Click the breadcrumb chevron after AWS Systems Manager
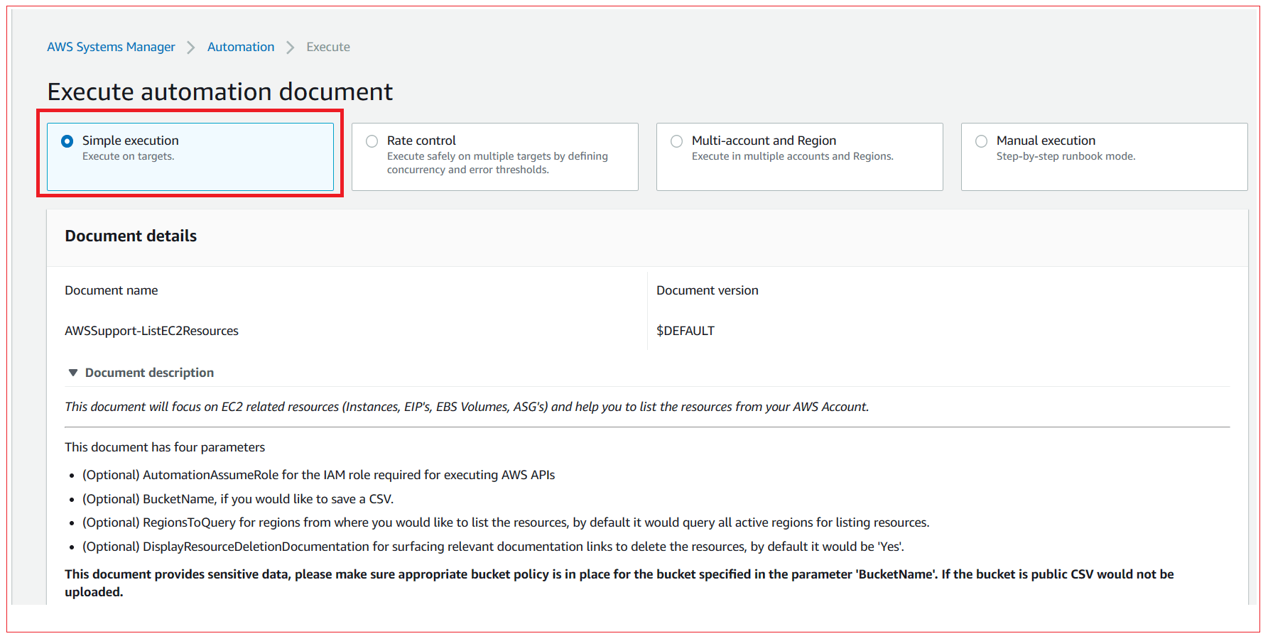 [x=190, y=46]
